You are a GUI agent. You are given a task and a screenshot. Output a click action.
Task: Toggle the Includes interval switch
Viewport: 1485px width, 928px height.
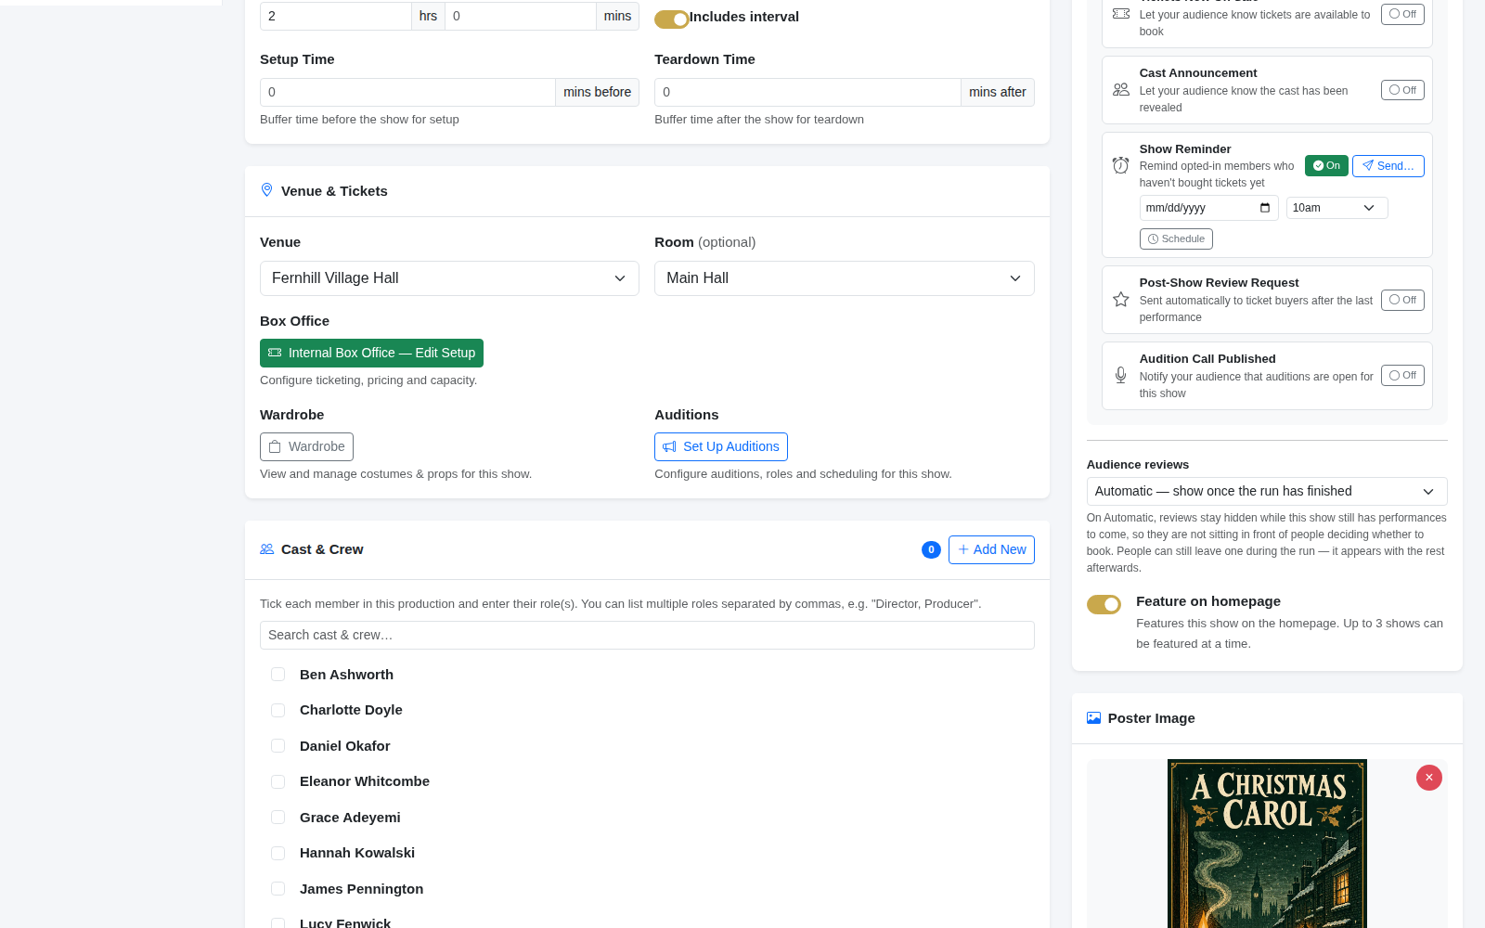click(x=671, y=19)
